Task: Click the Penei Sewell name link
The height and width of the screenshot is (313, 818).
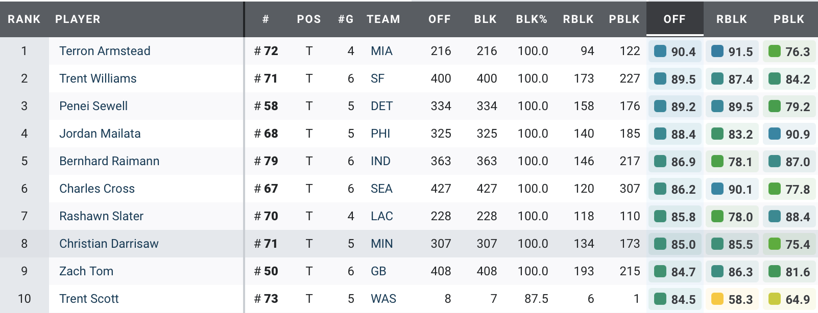Action: 93,106
